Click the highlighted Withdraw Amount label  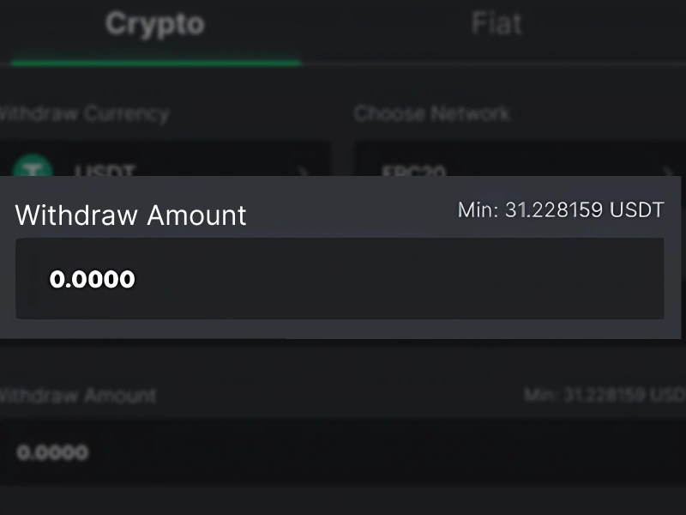click(x=131, y=215)
